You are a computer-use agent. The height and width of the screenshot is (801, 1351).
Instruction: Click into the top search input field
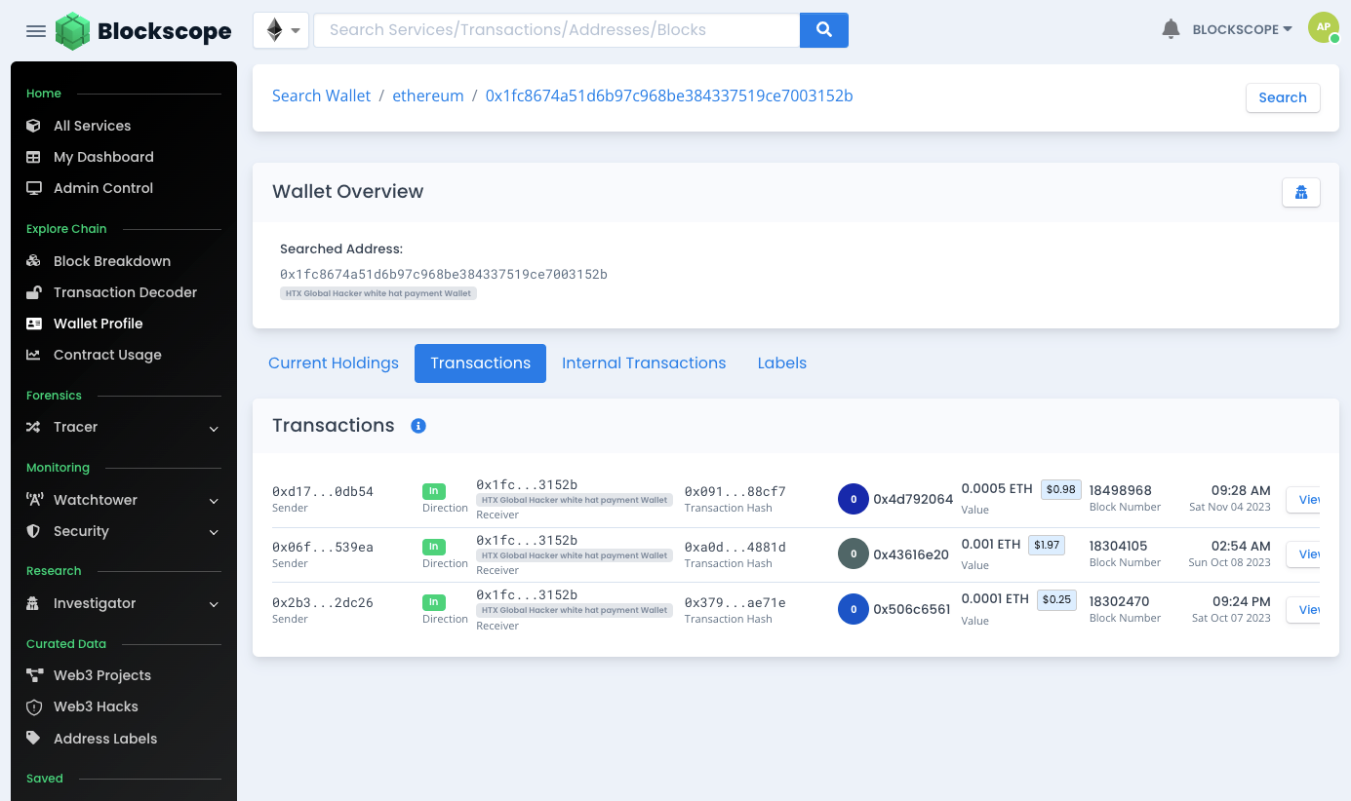pos(556,30)
